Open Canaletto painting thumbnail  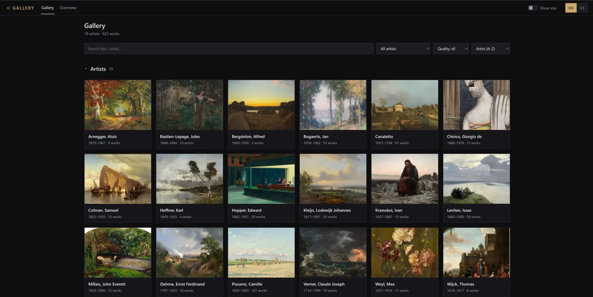(x=405, y=105)
